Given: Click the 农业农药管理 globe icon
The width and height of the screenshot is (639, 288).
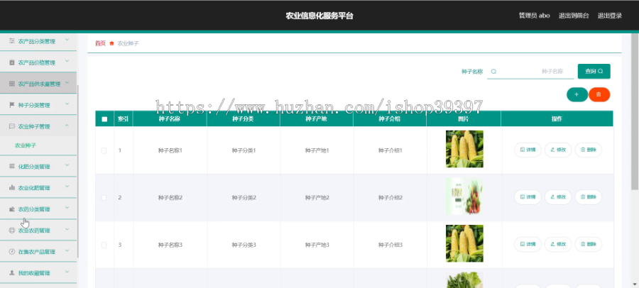Looking at the screenshot, I should pyautogui.click(x=12, y=230).
